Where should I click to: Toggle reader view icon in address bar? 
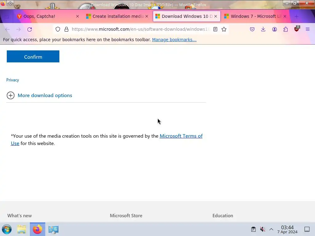pyautogui.click(x=215, y=29)
